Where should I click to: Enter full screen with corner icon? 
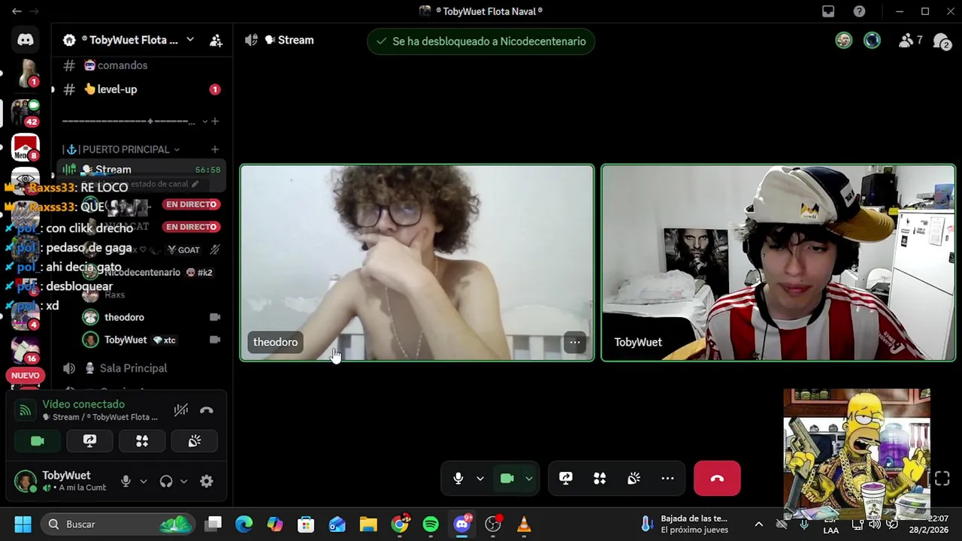[942, 479]
